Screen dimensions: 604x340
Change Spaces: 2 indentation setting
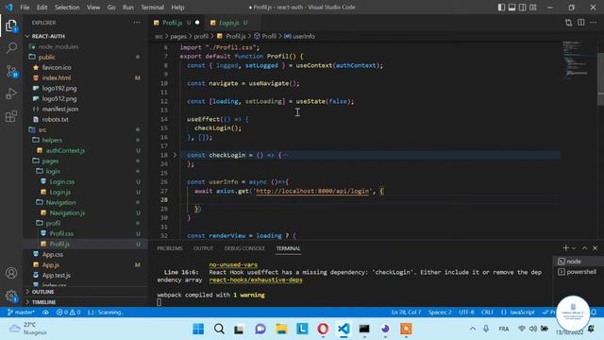point(440,313)
